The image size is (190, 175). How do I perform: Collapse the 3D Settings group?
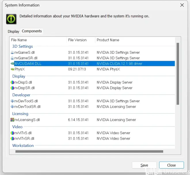(22, 46)
